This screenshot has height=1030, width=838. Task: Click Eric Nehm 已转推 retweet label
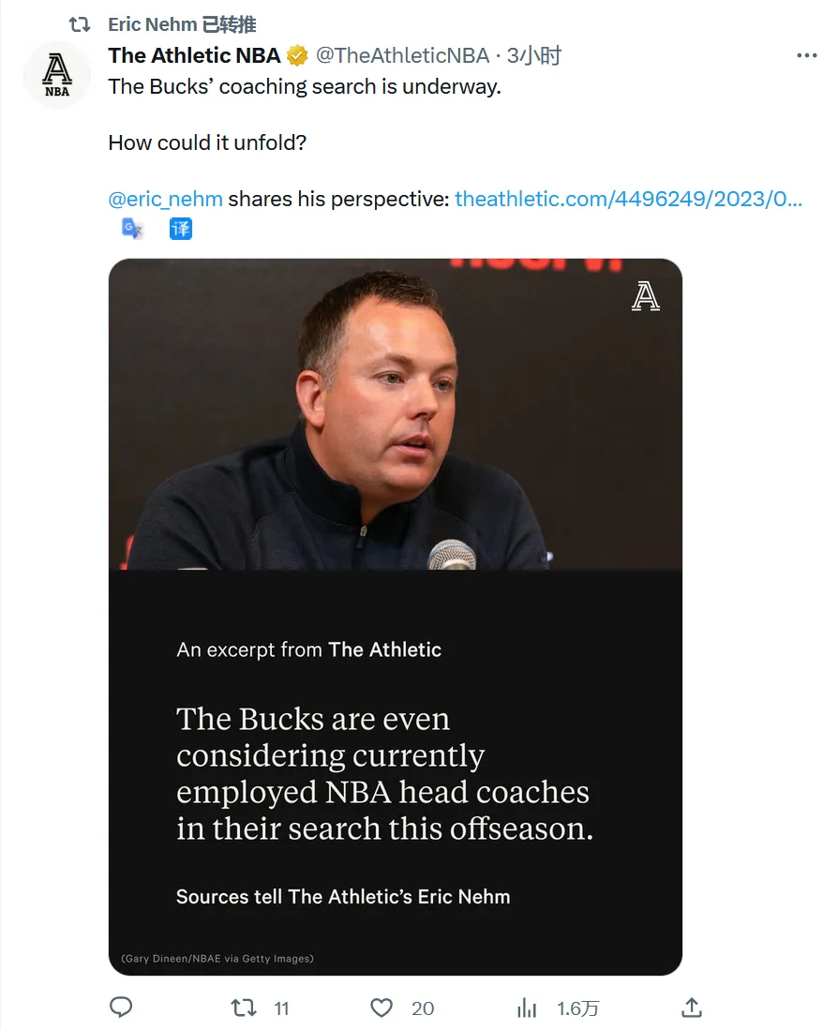(x=182, y=24)
